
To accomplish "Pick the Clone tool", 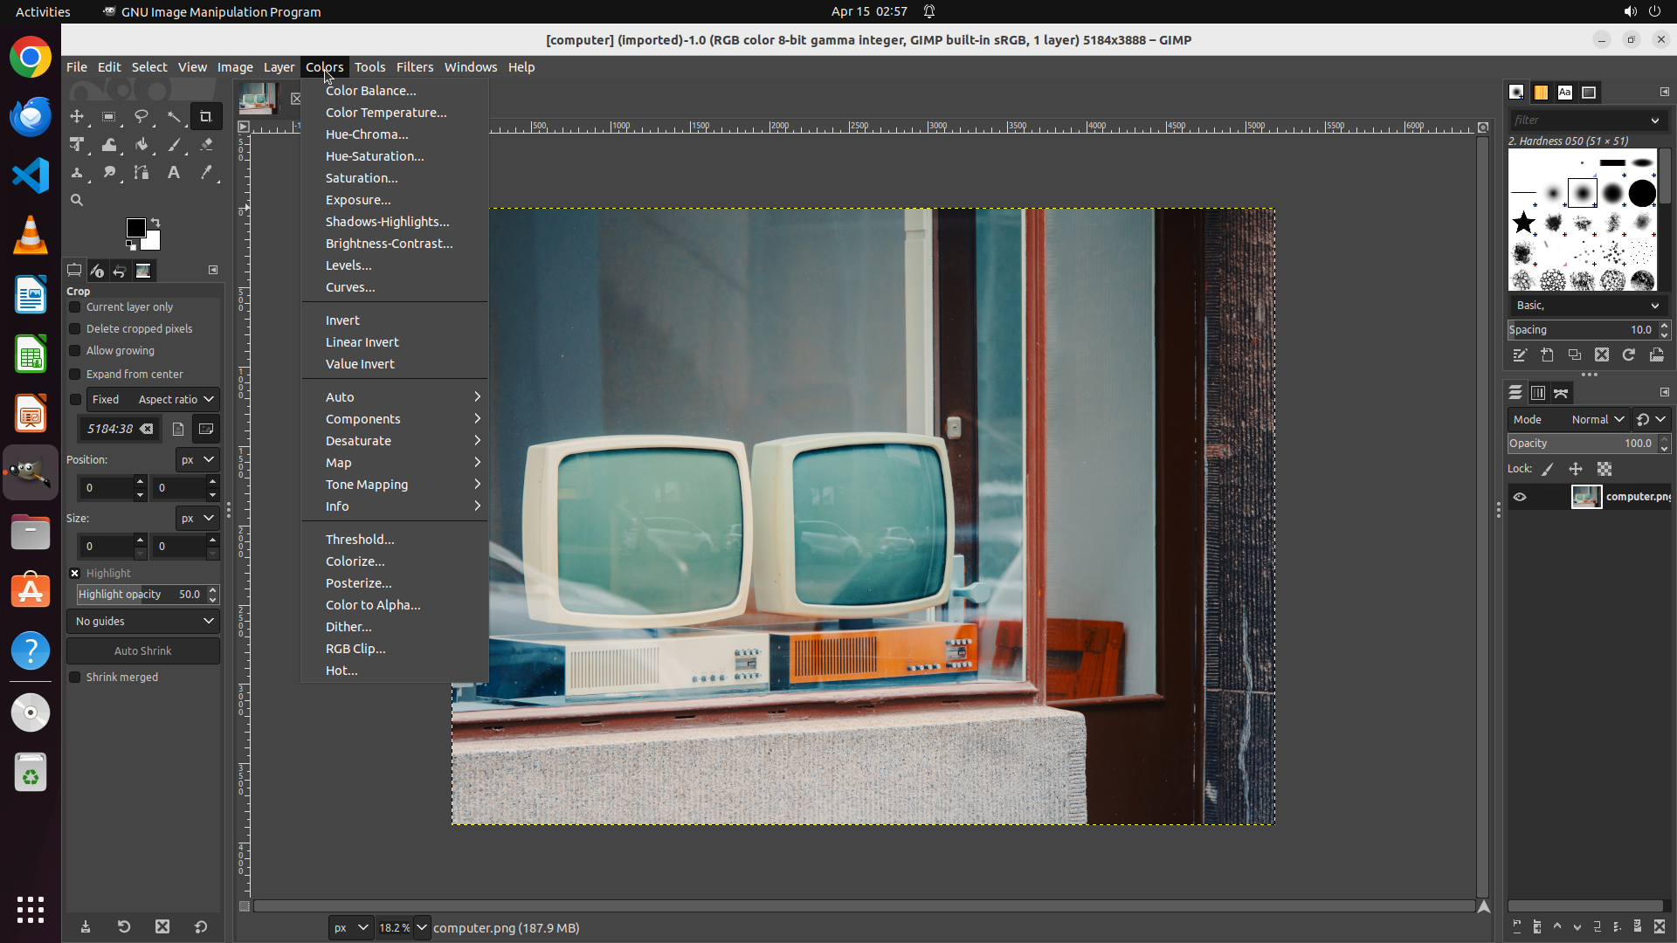I will (x=77, y=173).
